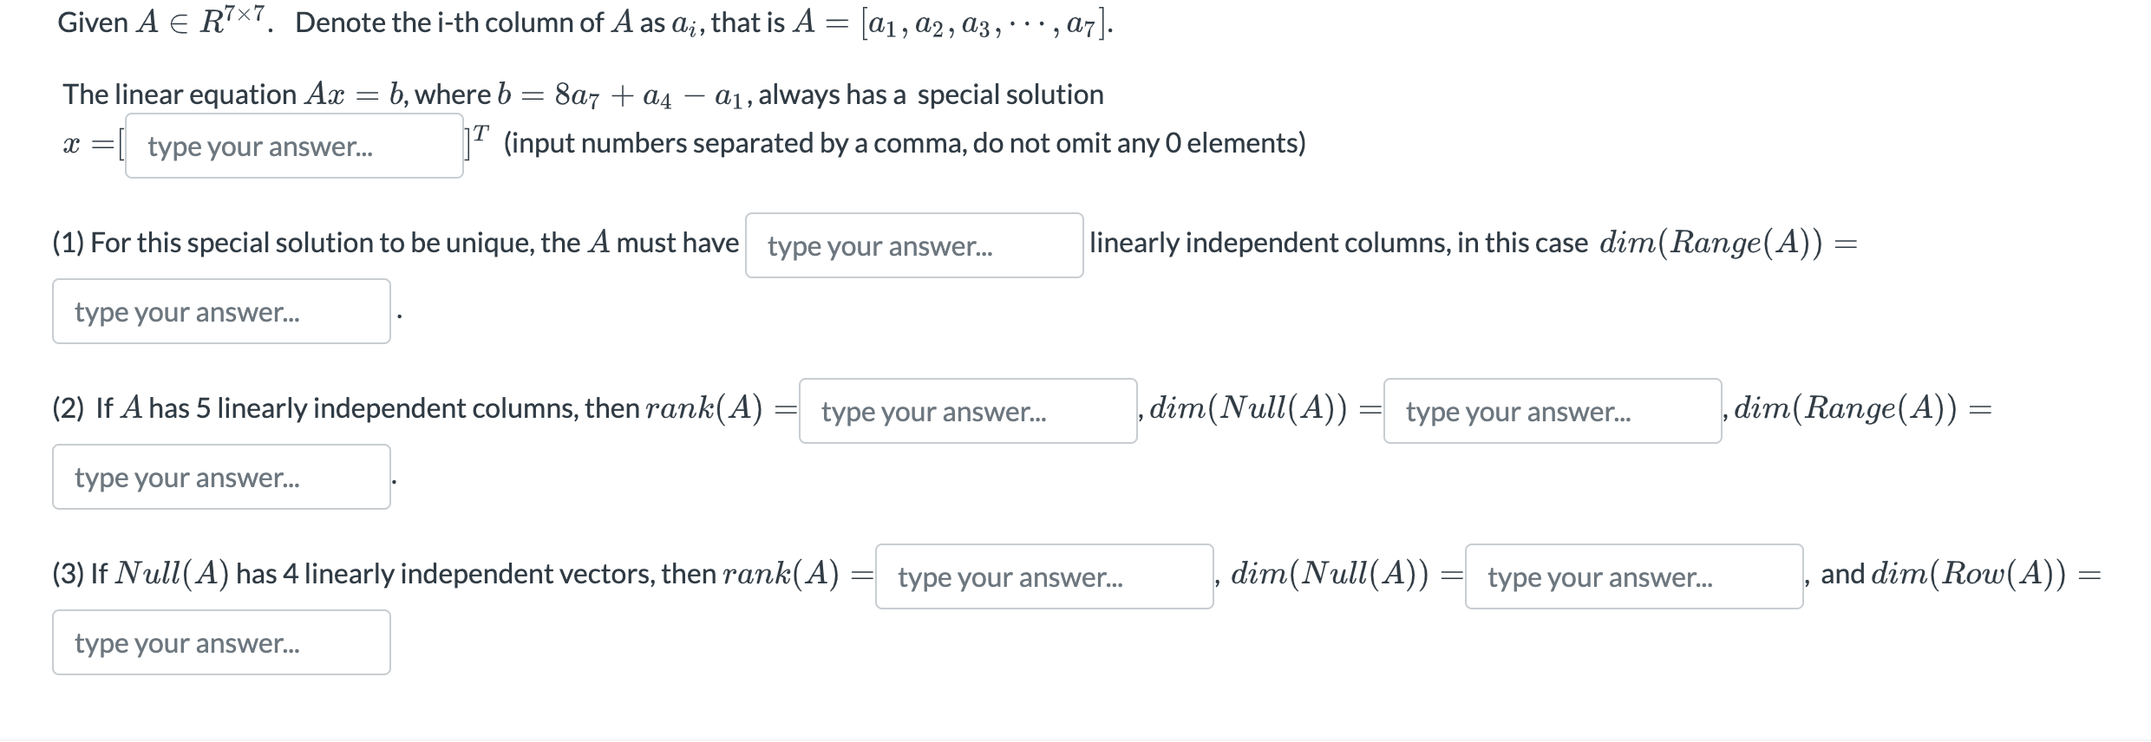Click the dim(Null(A)) label in part 2
The width and height of the screenshot is (2151, 742).
1248,408
